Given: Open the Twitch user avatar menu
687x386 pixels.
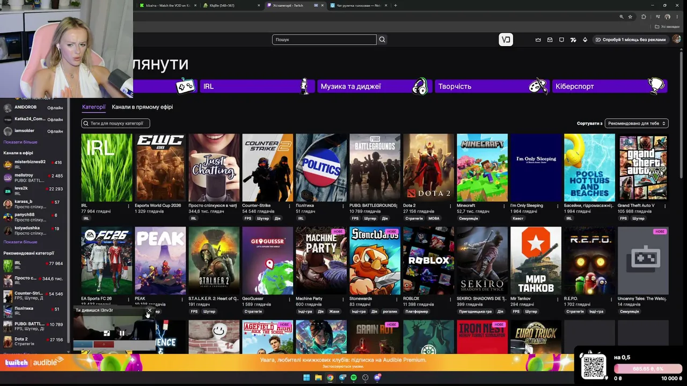Looking at the screenshot, I should coord(677,39).
